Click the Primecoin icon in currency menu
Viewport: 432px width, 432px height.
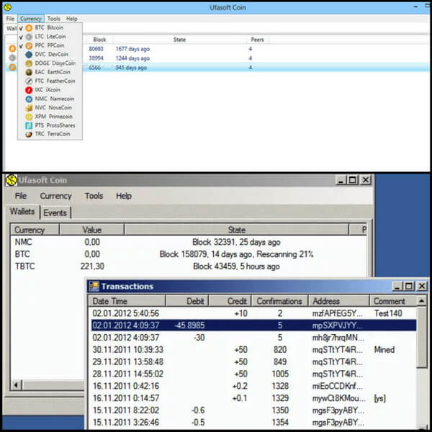(x=29, y=117)
